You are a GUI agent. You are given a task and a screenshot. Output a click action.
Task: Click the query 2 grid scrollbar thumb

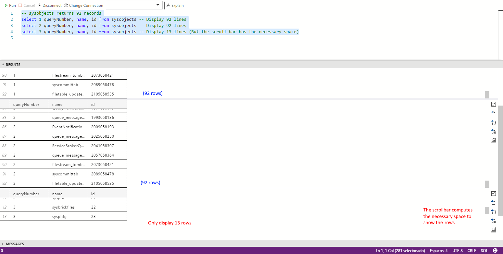(x=487, y=184)
